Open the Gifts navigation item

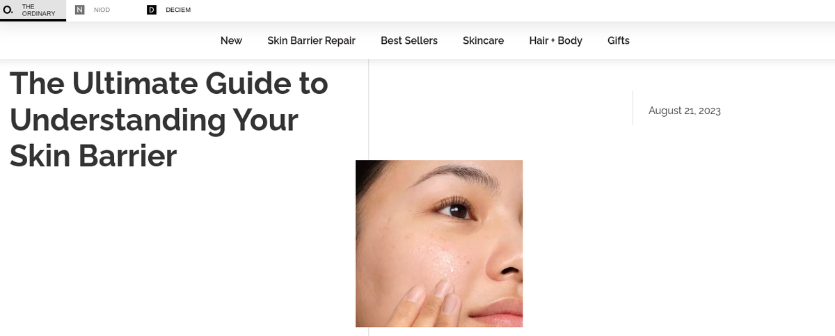[x=618, y=40]
